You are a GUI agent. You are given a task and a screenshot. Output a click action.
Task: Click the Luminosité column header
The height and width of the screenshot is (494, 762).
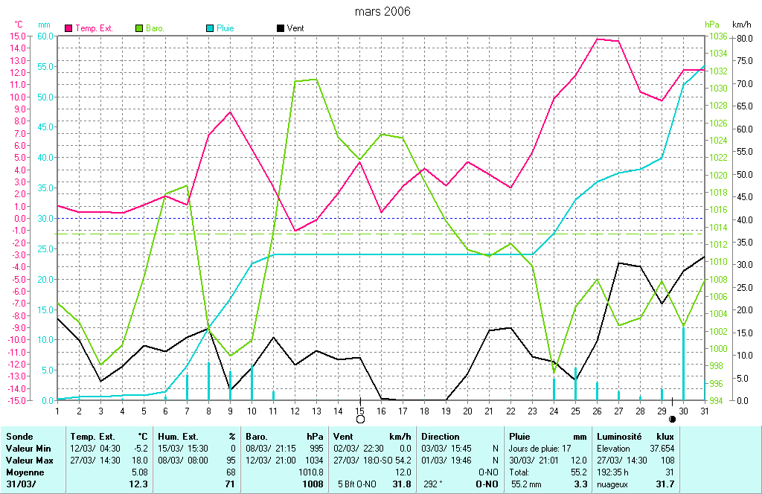tap(620, 437)
